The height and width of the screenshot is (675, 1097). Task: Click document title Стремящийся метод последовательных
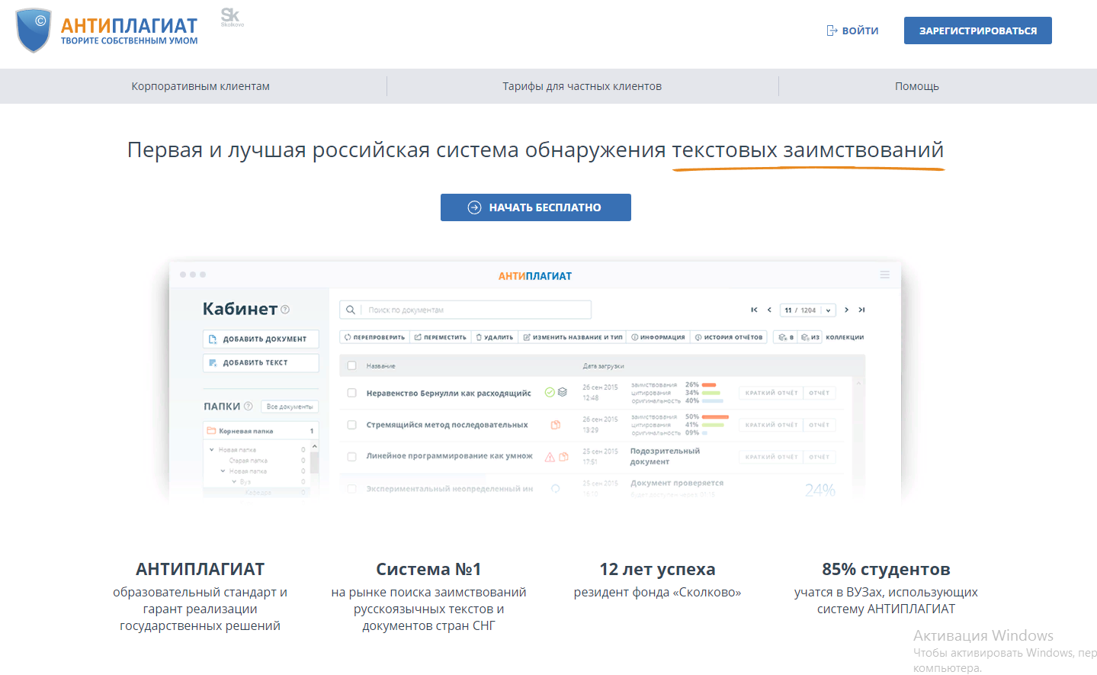pos(447,425)
